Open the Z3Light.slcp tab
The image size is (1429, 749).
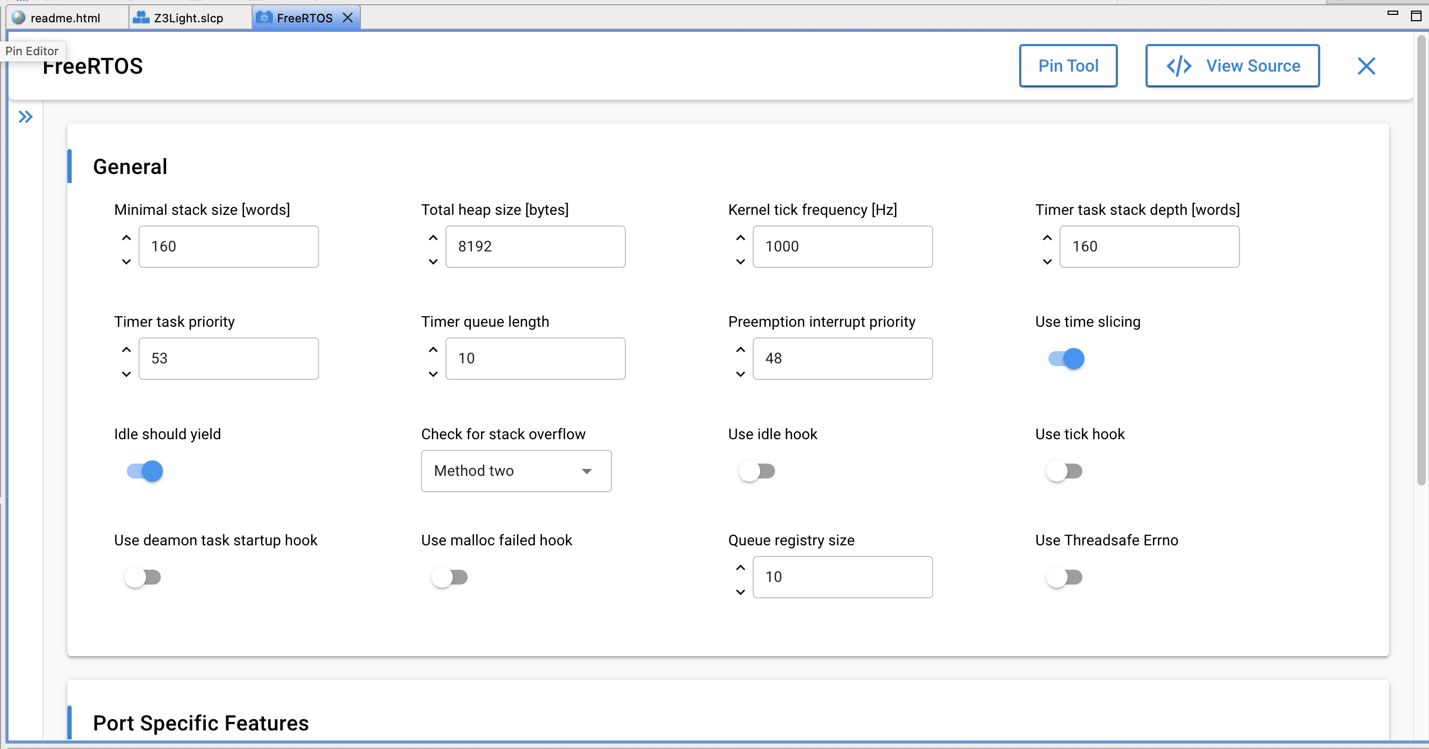pos(188,18)
